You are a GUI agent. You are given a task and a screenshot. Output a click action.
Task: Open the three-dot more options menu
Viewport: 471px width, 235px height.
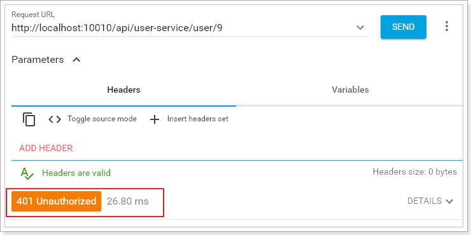point(447,27)
